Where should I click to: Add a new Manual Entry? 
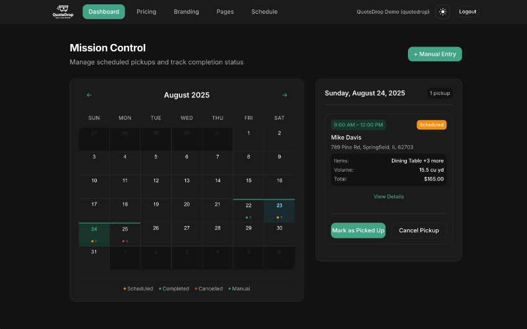click(x=435, y=55)
